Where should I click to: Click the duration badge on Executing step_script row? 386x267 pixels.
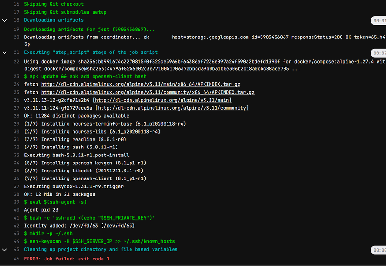click(x=379, y=53)
